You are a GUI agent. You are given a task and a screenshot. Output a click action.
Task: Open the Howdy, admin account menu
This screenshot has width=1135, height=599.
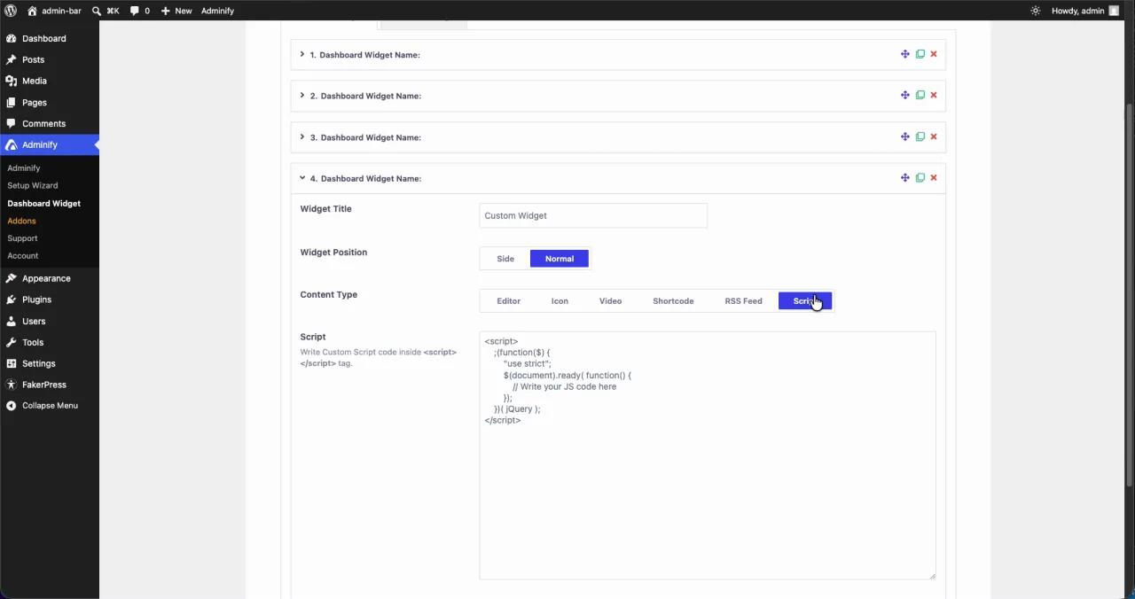click(x=1084, y=11)
